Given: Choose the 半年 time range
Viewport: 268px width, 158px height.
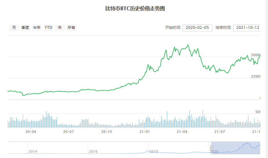Looking at the screenshot, I should coord(37,28).
